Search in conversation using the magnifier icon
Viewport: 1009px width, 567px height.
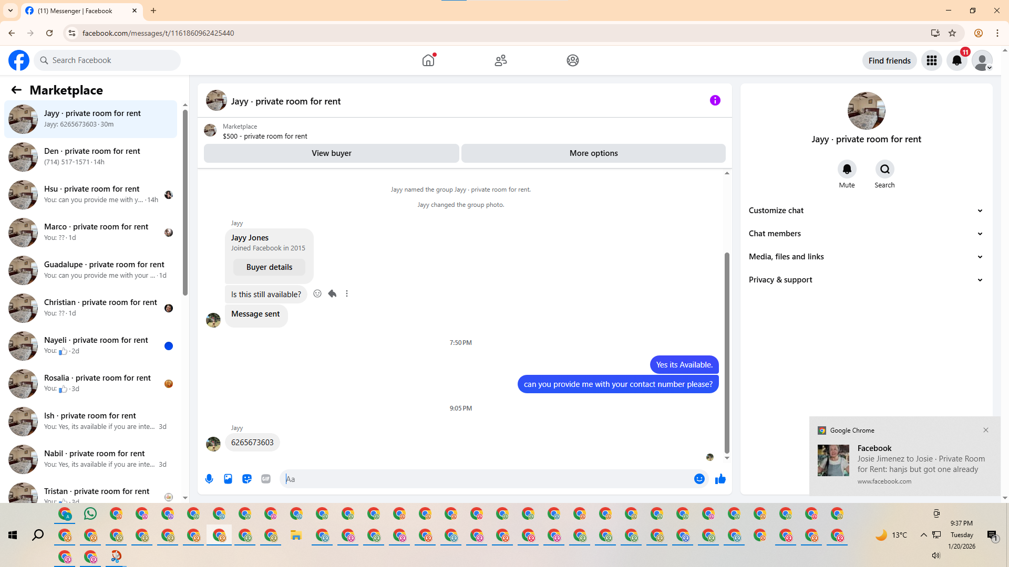tap(885, 169)
